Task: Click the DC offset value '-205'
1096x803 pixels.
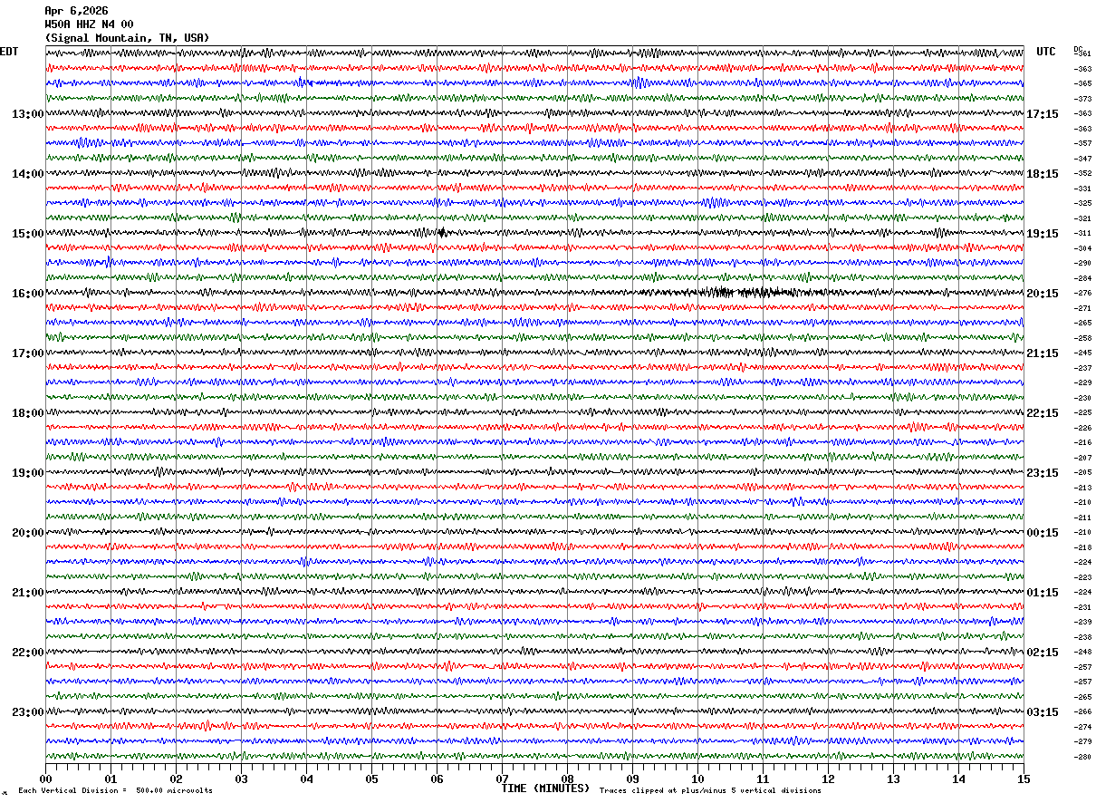Action: pyautogui.click(x=1082, y=472)
